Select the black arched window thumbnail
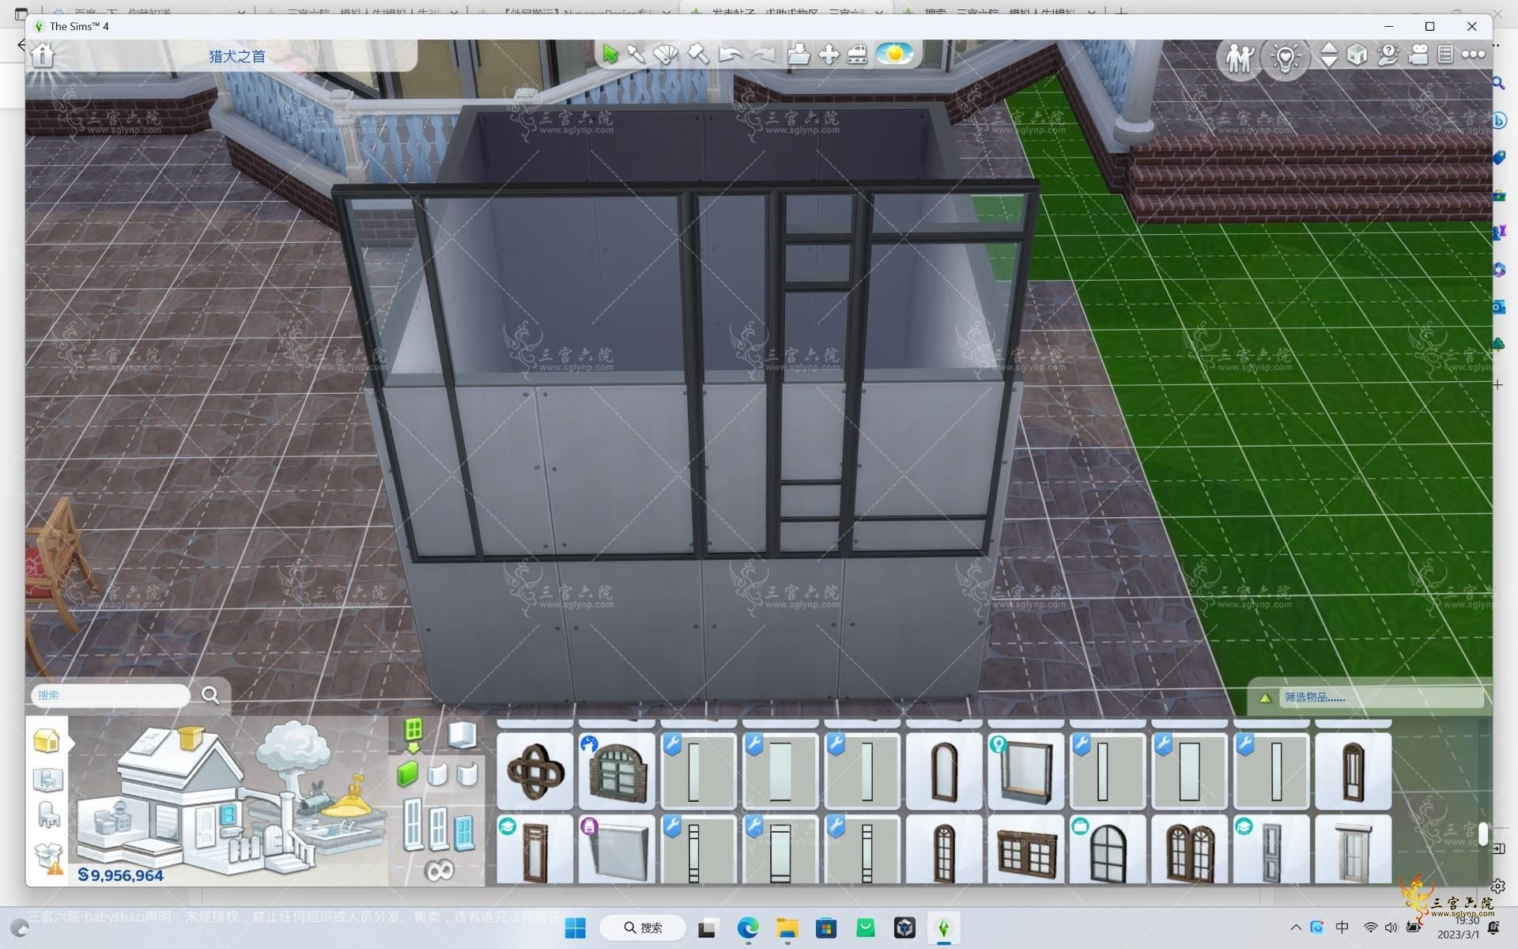 (1107, 850)
